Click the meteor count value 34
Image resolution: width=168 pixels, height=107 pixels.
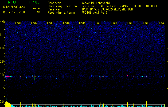[39, 12]
